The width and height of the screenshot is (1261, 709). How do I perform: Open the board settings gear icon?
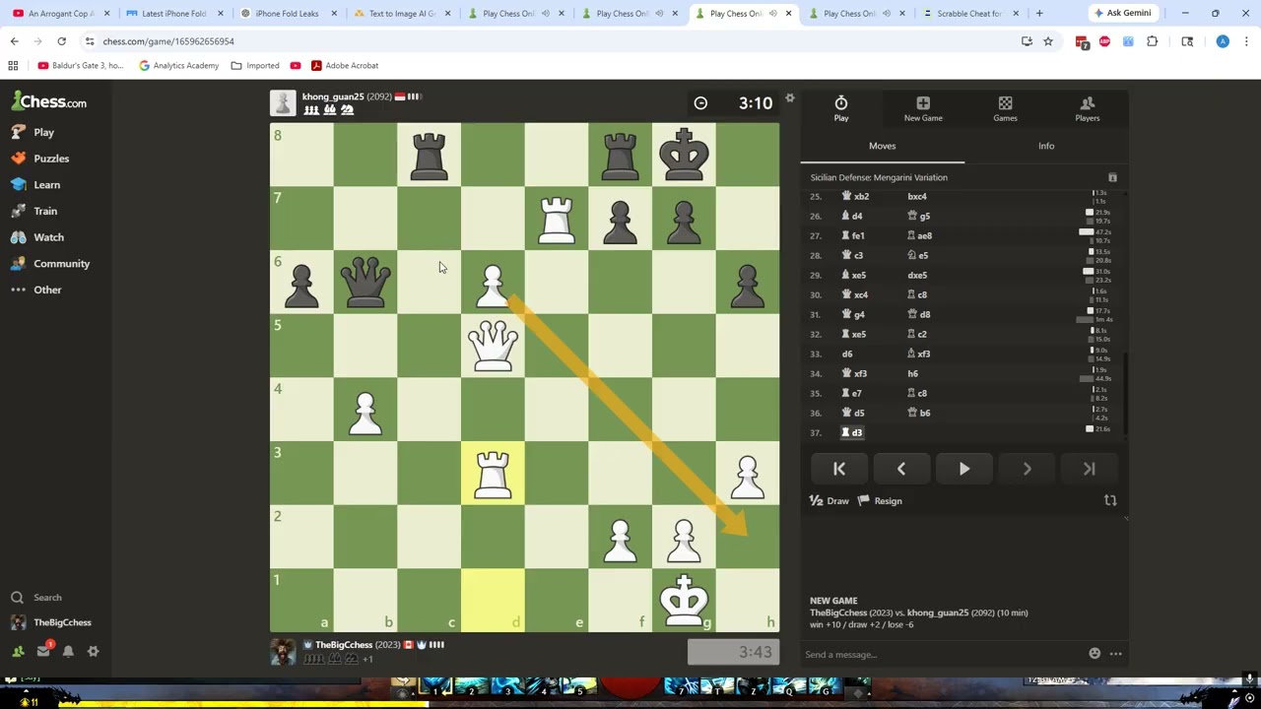(x=789, y=98)
